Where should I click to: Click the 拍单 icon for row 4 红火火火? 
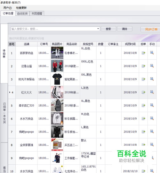pyautogui.click(x=143, y=92)
